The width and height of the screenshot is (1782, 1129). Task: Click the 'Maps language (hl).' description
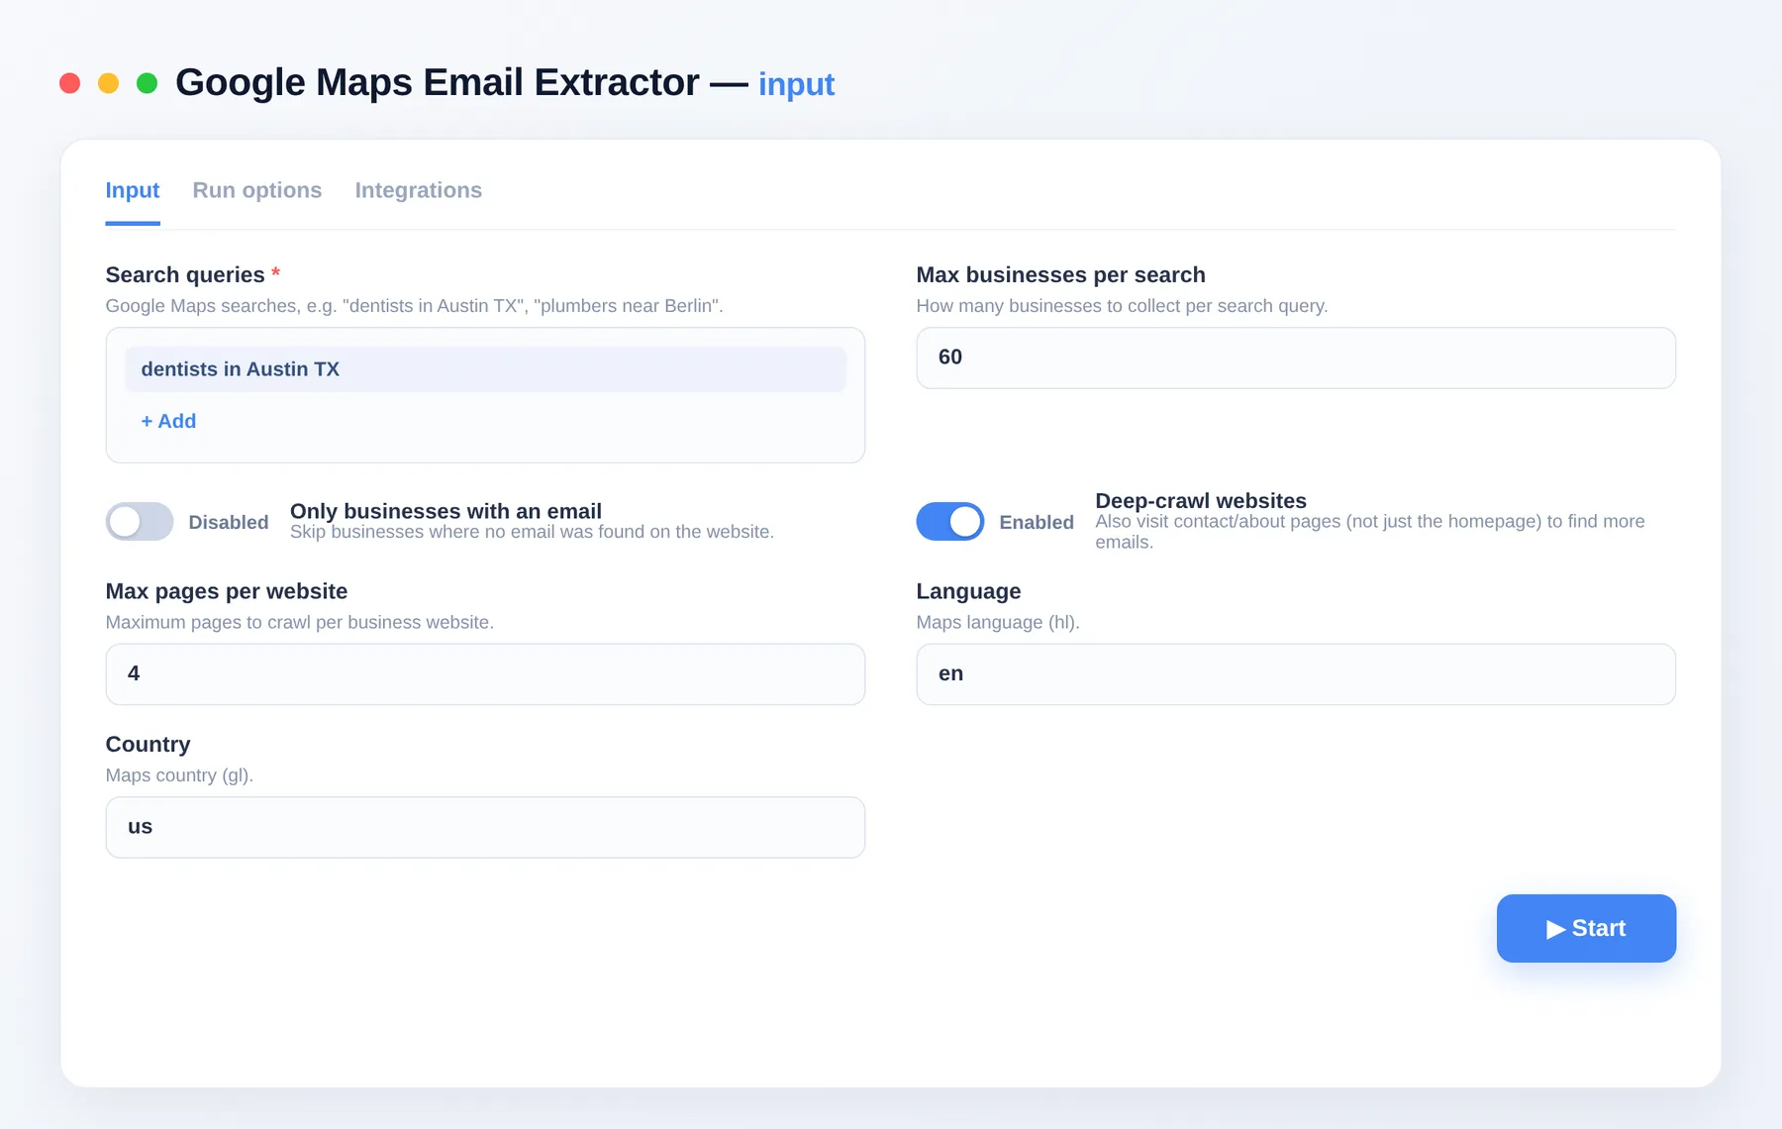[998, 622]
